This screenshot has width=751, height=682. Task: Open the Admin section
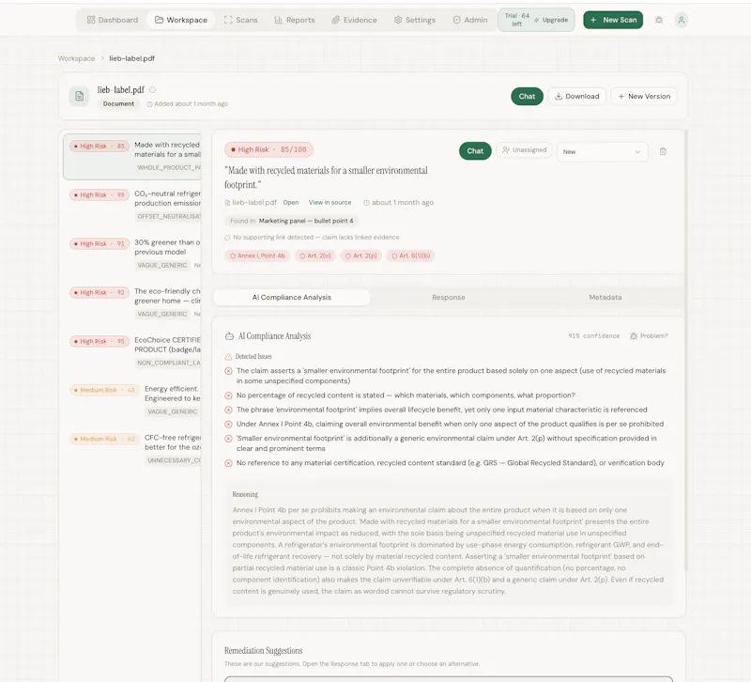tap(470, 20)
